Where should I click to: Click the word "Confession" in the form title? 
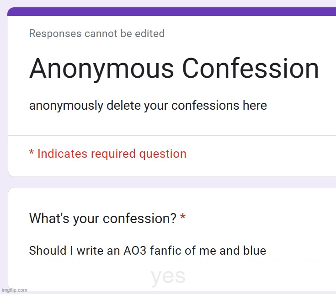pyautogui.click(x=251, y=69)
